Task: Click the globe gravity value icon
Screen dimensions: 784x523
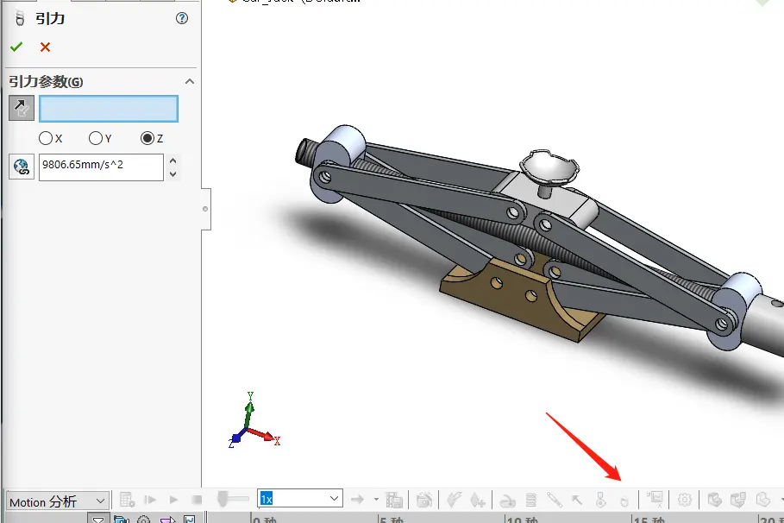Action: click(22, 167)
